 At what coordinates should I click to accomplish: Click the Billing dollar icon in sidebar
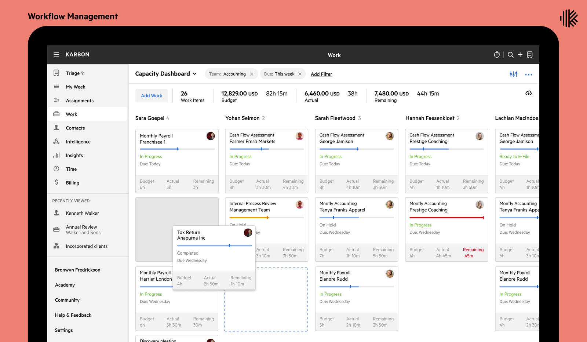tap(56, 182)
